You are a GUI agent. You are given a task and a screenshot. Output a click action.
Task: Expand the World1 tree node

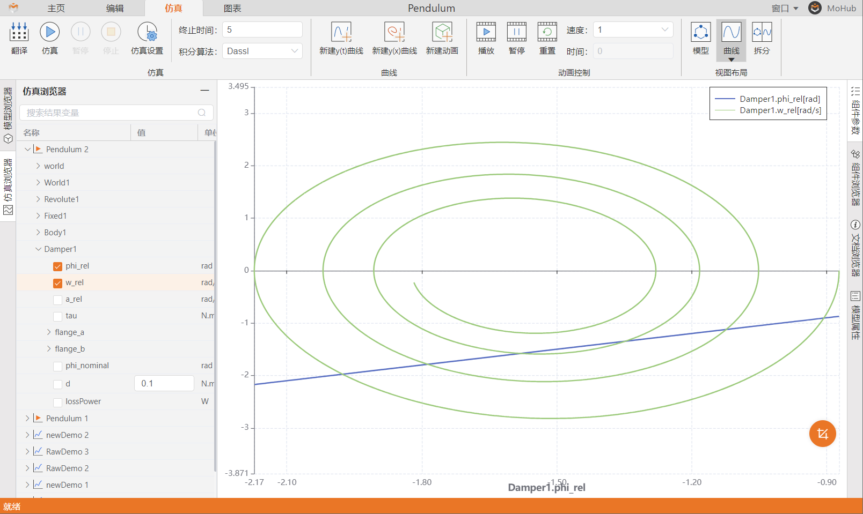pyautogui.click(x=38, y=182)
